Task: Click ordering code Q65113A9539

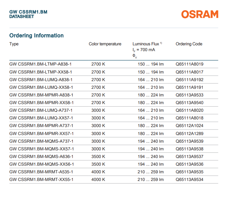Action: tap(190, 141)
